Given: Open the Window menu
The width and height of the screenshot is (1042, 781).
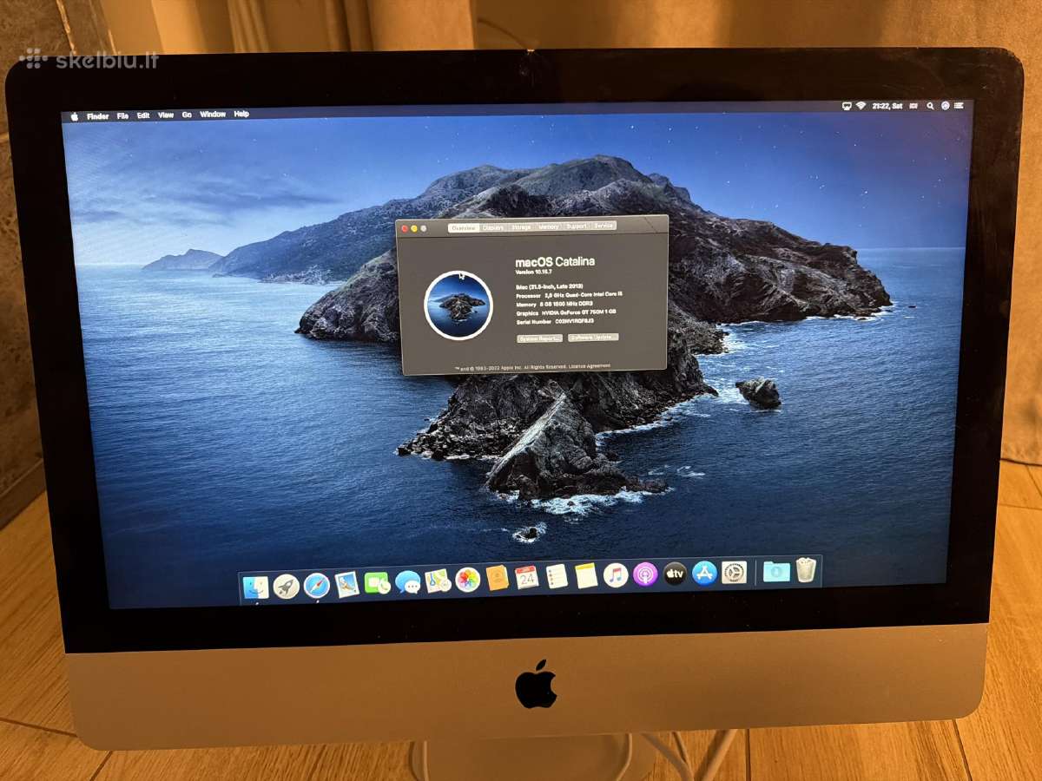Looking at the screenshot, I should coord(213,114).
